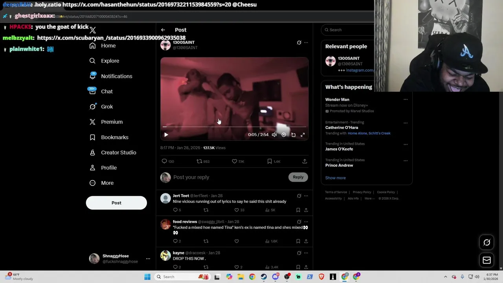503x283 pixels.
Task: Go to Profile in the sidebar
Action: [x=103, y=168]
